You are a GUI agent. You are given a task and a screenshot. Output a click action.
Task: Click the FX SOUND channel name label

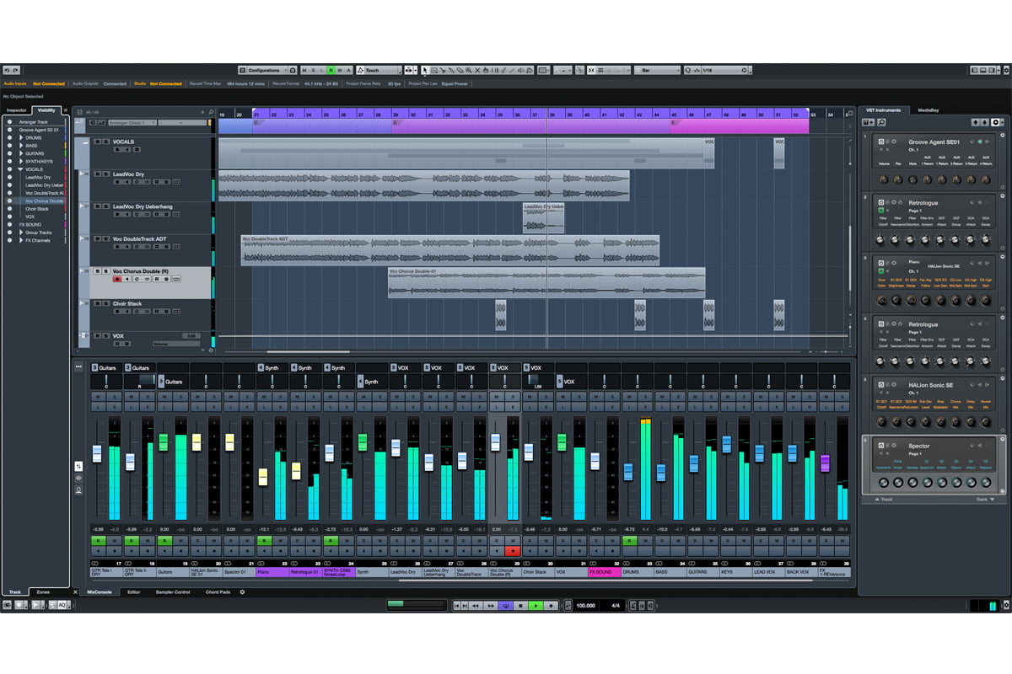(604, 572)
